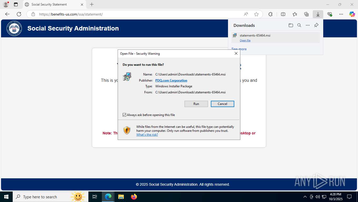
Task: Open File Explorer from taskbar
Action: click(x=121, y=197)
